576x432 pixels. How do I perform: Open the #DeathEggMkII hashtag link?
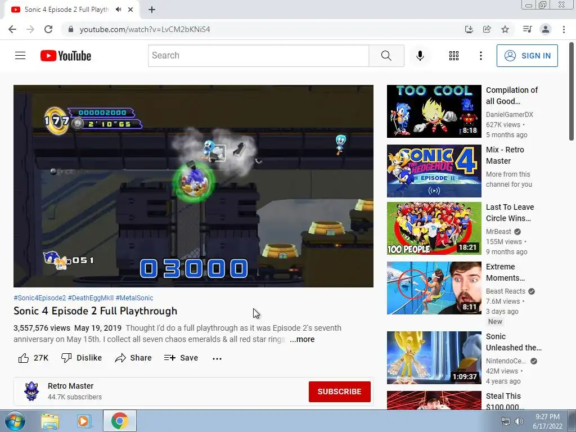(x=91, y=298)
